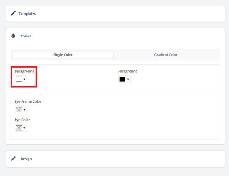229x176 pixels.
Task: Expand the Design section
Action: 115,159
